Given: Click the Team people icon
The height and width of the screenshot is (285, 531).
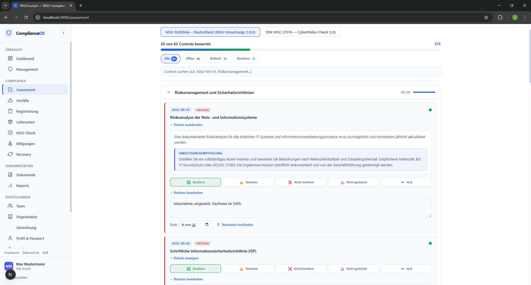Looking at the screenshot, I should click(x=10, y=206).
